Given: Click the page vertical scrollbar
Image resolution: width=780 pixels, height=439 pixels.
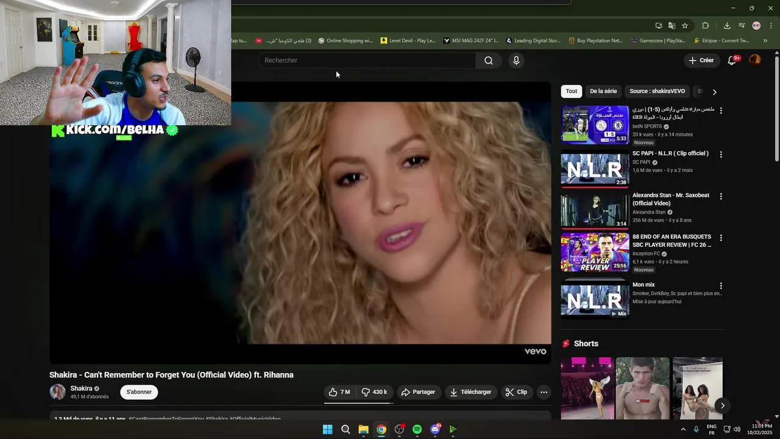Looking at the screenshot, I should [x=776, y=110].
